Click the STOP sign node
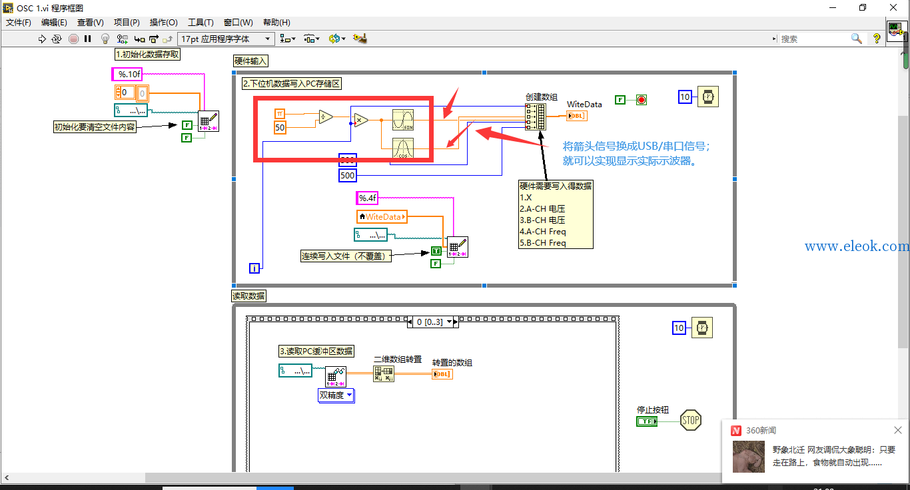The width and height of the screenshot is (910, 490). pyautogui.click(x=691, y=420)
